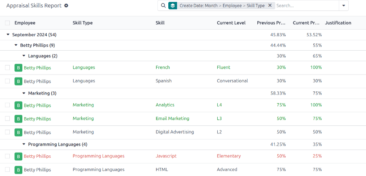Click Betty Phillips avatar in the Spanish row
Image resolution: width=366 pixels, height=176 pixels.
click(x=18, y=82)
